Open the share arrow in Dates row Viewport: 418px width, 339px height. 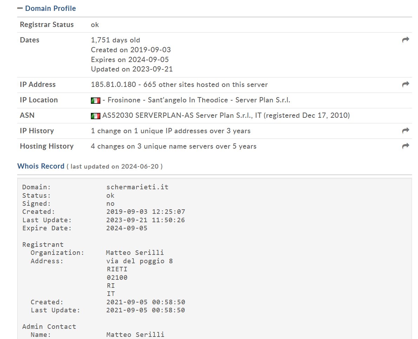click(405, 40)
